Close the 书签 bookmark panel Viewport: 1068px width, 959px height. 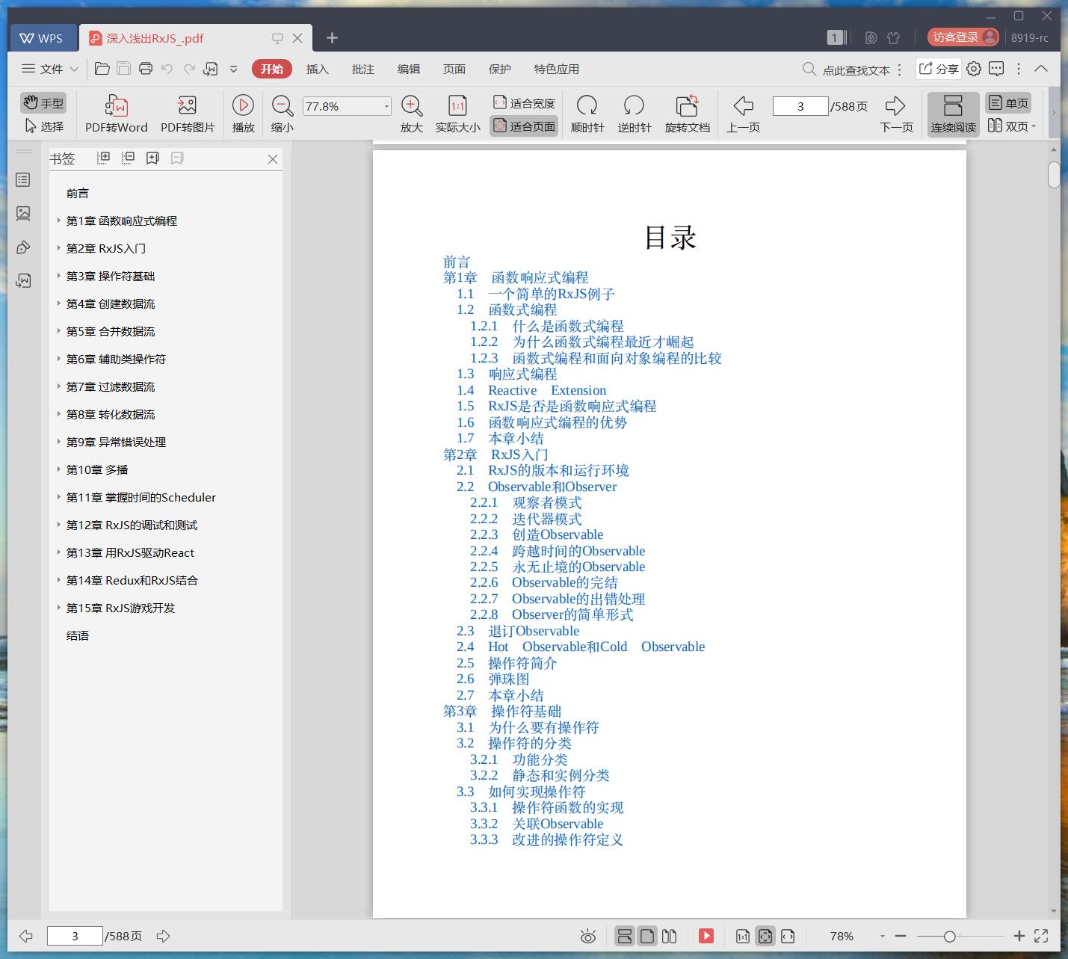tap(273, 159)
